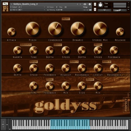Open the Output st. 1 dropdown
Image resolution: width=131 pixels, height=131 pixels.
[28, 7]
